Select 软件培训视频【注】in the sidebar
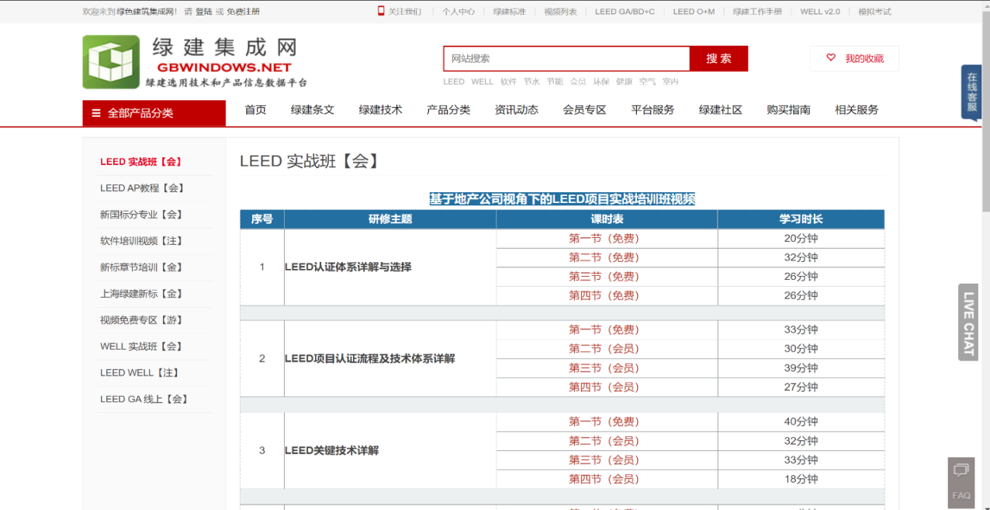This screenshot has width=990, height=510. pos(140,241)
